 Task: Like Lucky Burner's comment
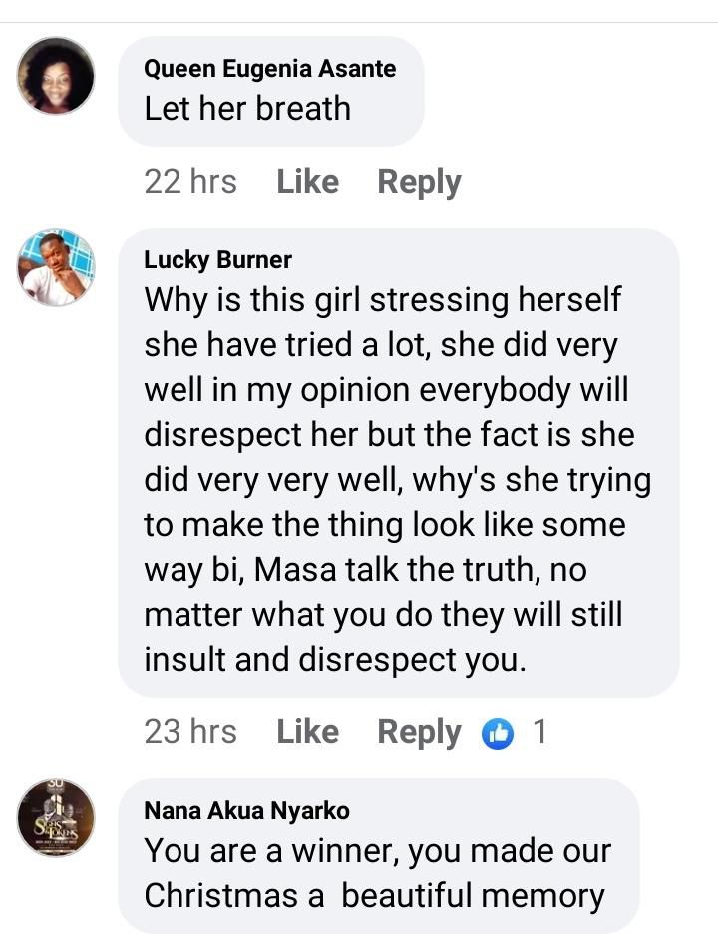(307, 733)
